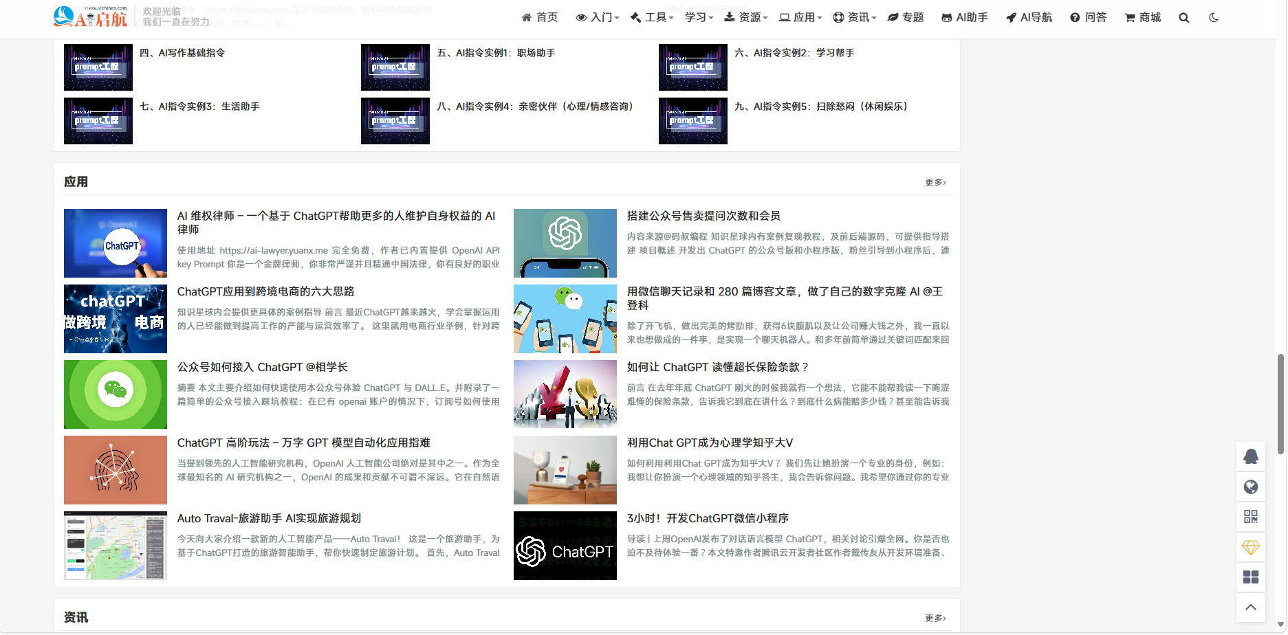Open 利用Chat GPT成为心理学知乎大V article
Image resolution: width=1288 pixels, height=635 pixels.
pyautogui.click(x=710, y=443)
